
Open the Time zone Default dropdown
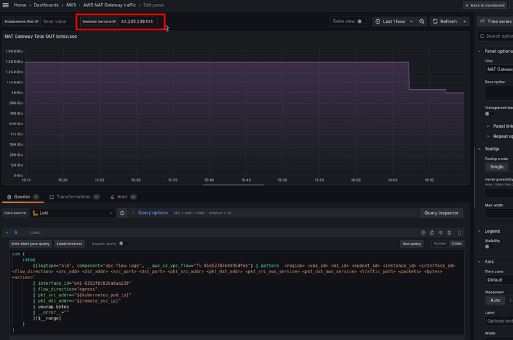coord(499,280)
